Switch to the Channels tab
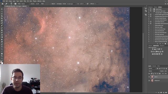This screenshot has height=94, width=168. 154,66
